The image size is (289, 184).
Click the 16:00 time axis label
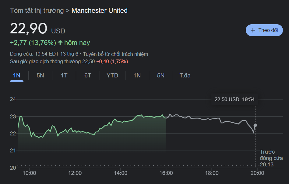[x=166, y=173]
